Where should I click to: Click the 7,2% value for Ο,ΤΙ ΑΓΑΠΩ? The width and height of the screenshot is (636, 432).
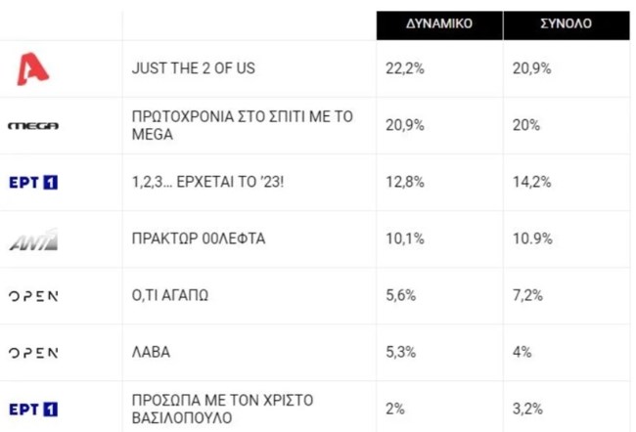pos(527,295)
